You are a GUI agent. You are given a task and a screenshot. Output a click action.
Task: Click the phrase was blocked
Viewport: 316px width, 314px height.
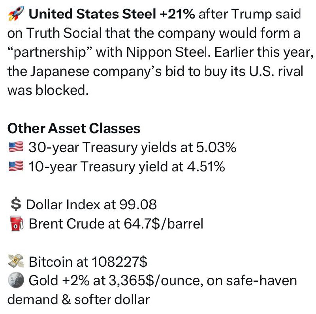(x=48, y=90)
